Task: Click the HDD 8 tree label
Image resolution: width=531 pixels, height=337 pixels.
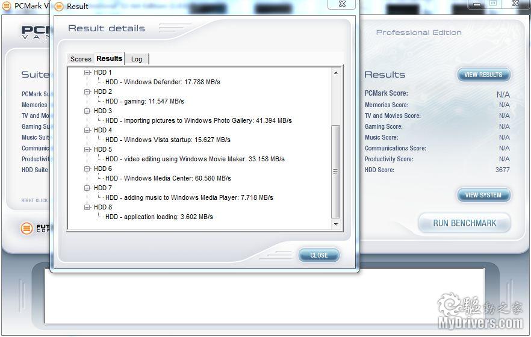Action: coord(102,207)
